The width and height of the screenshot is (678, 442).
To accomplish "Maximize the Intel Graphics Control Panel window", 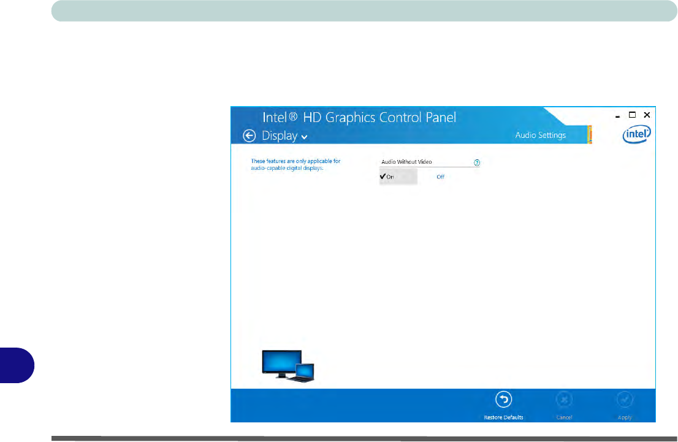I will point(632,115).
